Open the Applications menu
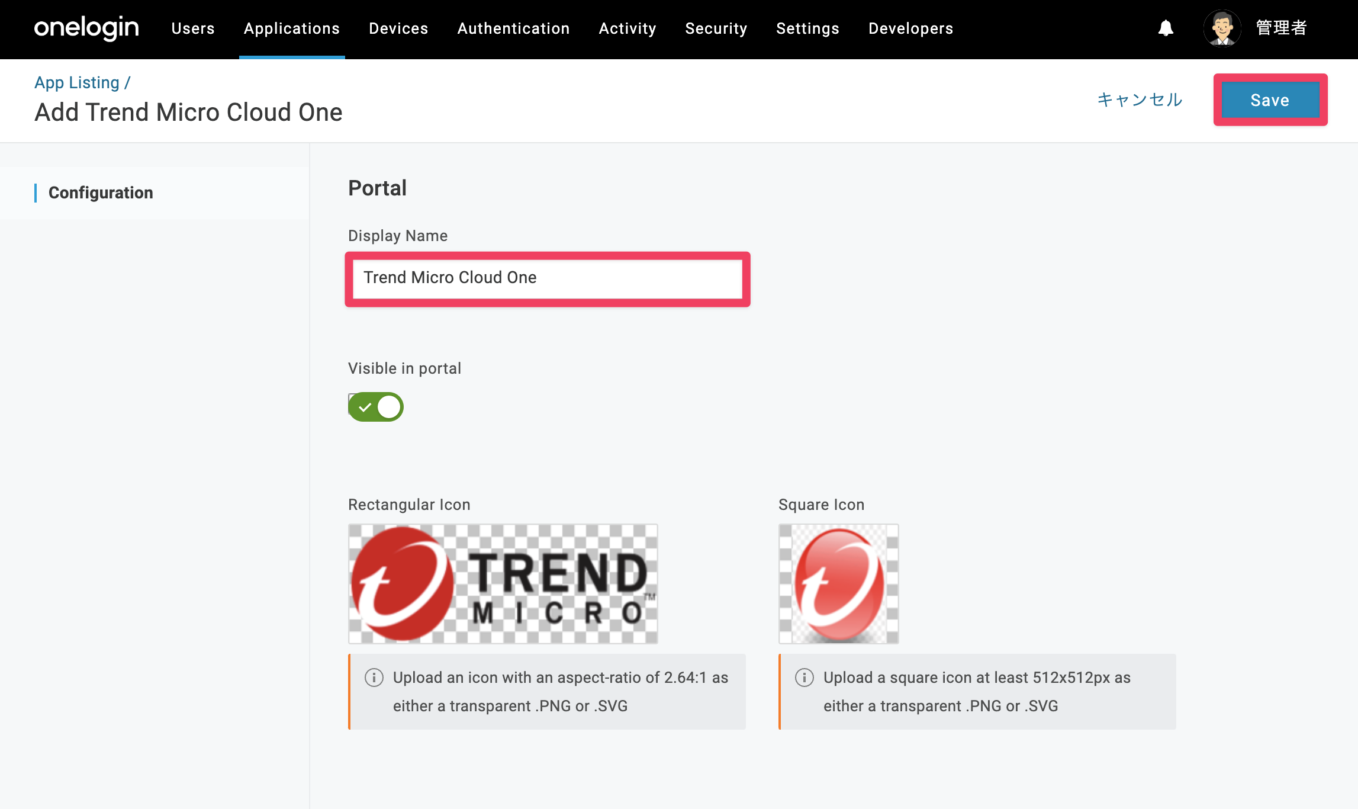 [x=292, y=28]
